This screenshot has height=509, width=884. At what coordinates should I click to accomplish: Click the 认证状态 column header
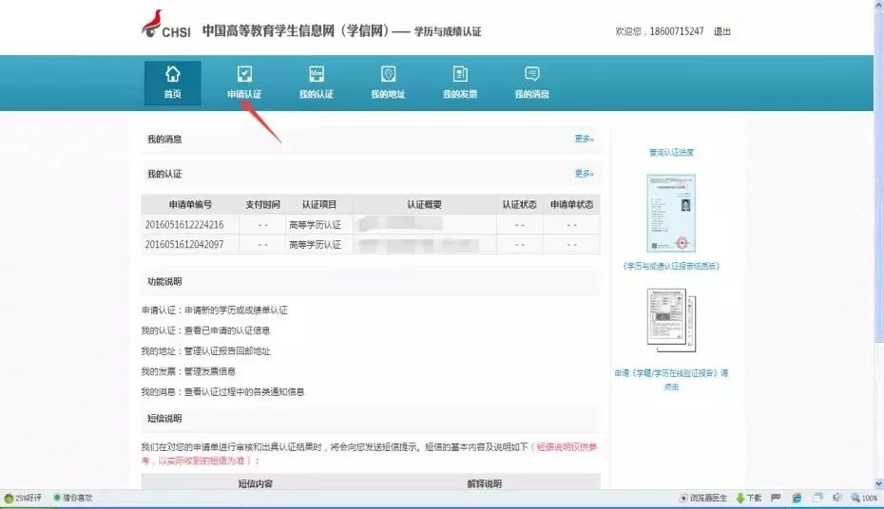coord(519,204)
